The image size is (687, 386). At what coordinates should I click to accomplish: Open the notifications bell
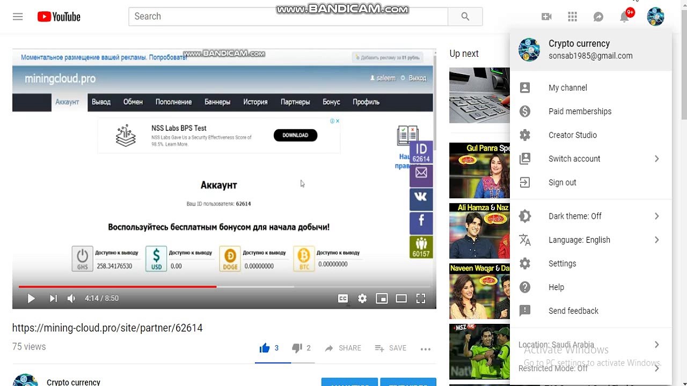coord(624,17)
